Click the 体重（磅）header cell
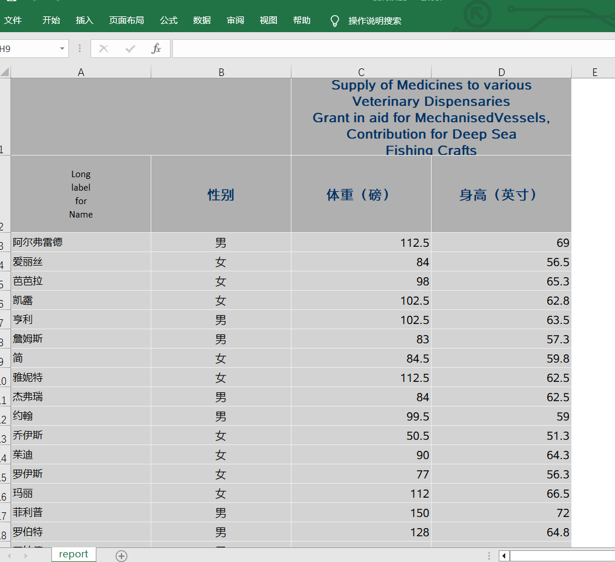The width and height of the screenshot is (615, 562). point(361,195)
